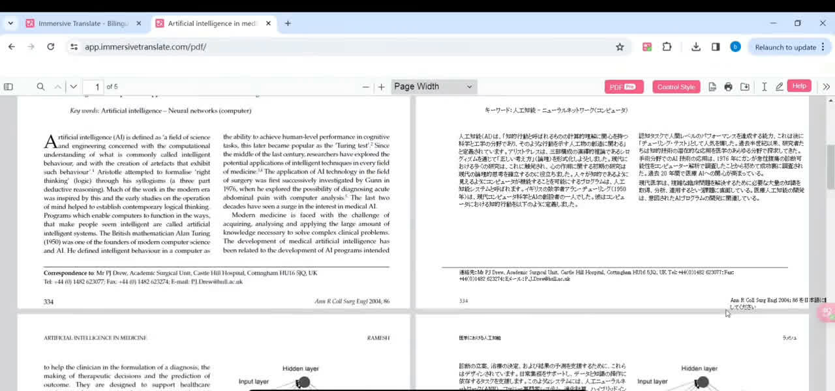Select the text cursor tool
The image size is (835, 391).
(x=764, y=87)
